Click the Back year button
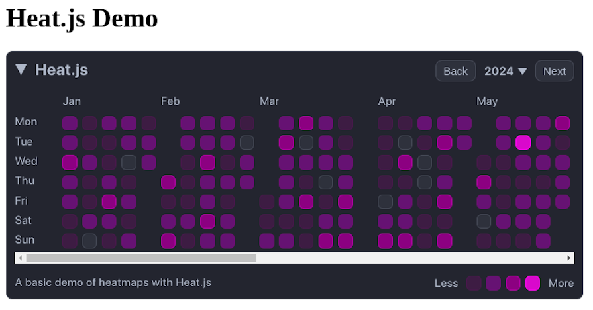This screenshot has height=310, width=593. click(x=455, y=71)
